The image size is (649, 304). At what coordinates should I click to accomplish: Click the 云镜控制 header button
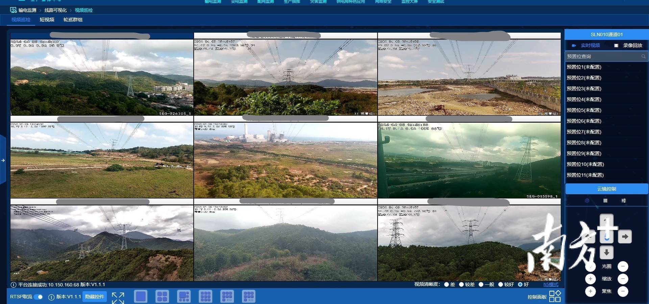[x=607, y=189]
